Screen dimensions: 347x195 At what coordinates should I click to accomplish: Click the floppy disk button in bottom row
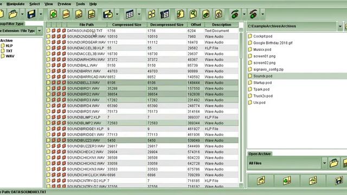(338, 180)
